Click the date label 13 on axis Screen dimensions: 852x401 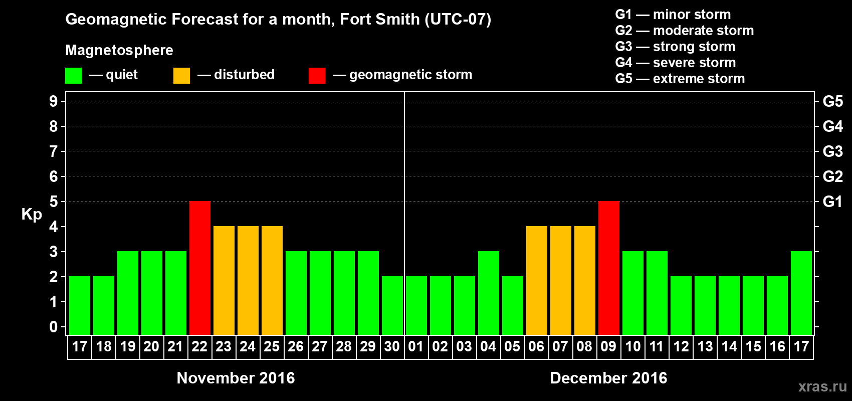705,347
